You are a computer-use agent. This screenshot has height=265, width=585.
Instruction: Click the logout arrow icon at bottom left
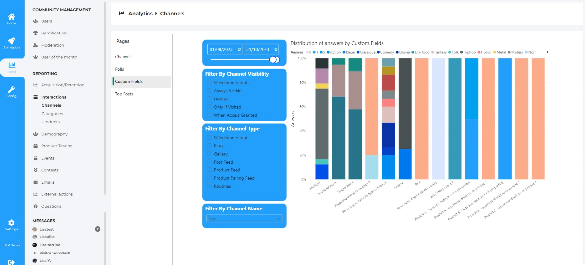[x=11, y=262]
